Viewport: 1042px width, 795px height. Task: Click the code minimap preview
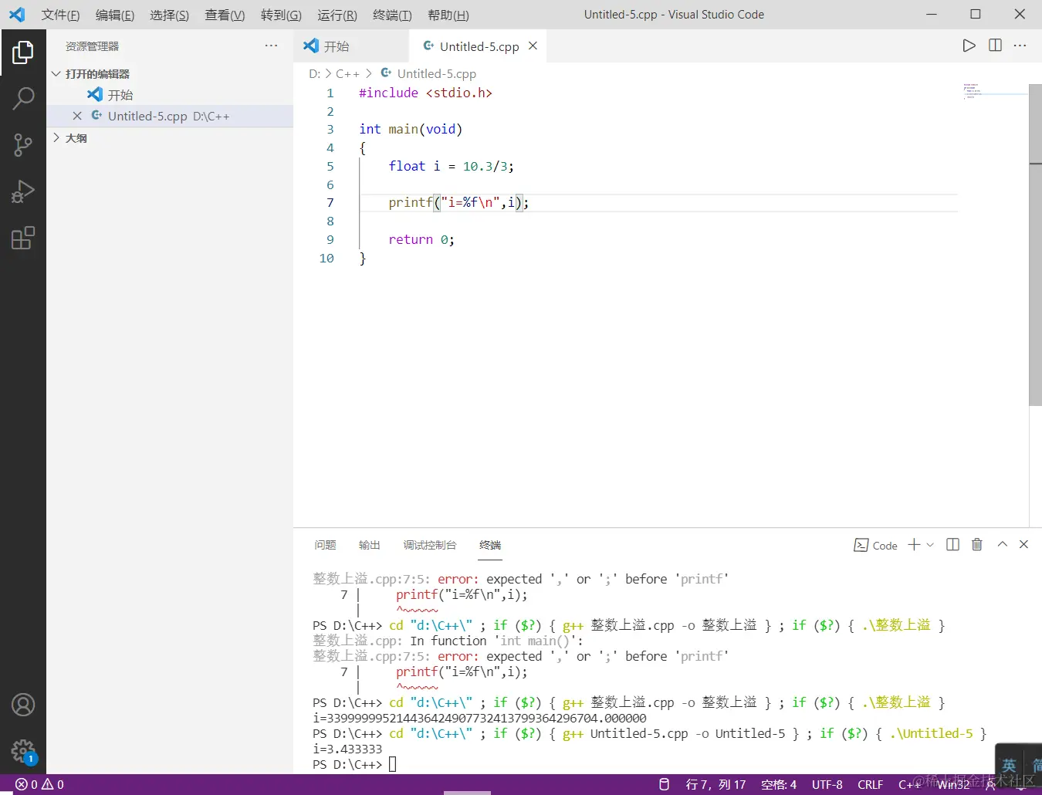click(994, 91)
